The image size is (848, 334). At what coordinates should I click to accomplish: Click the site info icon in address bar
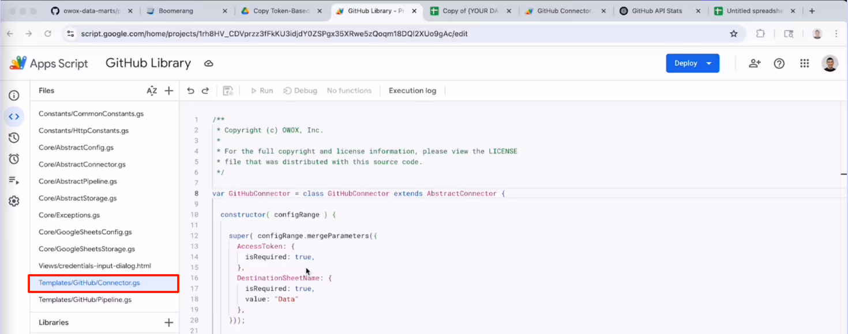(x=70, y=34)
